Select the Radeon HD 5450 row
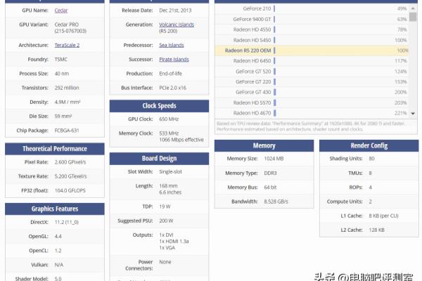The height and width of the screenshot is (281, 422). point(312,40)
